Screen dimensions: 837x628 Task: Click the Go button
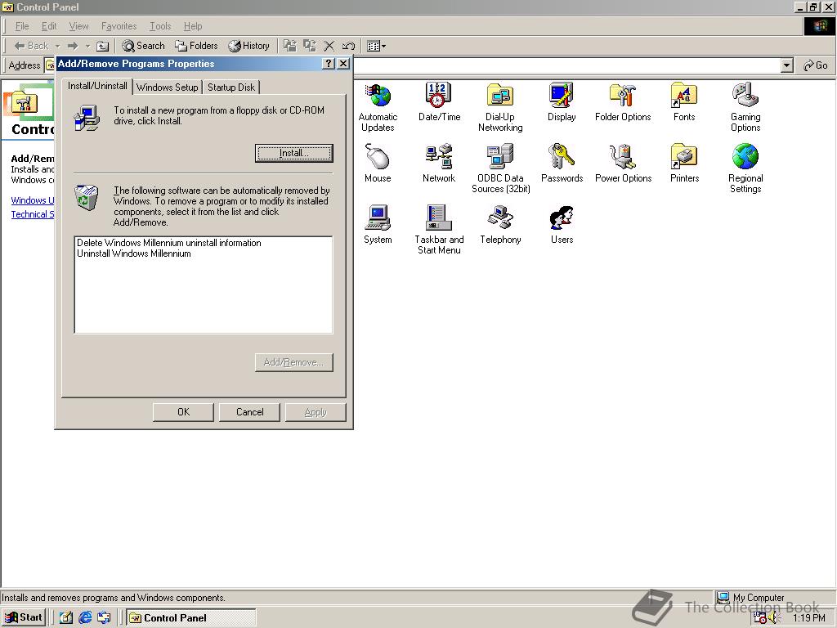click(x=816, y=65)
